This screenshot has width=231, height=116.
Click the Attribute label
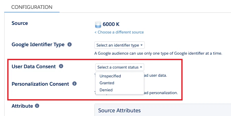[22, 106]
